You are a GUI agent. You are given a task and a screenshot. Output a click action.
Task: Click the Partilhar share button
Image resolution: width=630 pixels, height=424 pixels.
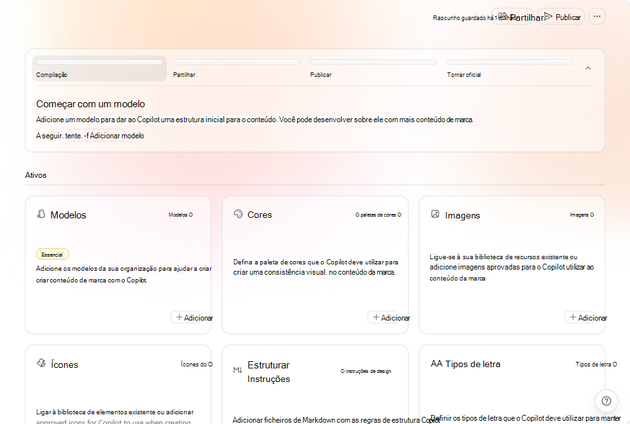(x=512, y=16)
